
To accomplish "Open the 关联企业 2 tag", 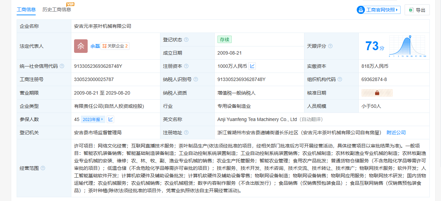I will click(115, 46).
